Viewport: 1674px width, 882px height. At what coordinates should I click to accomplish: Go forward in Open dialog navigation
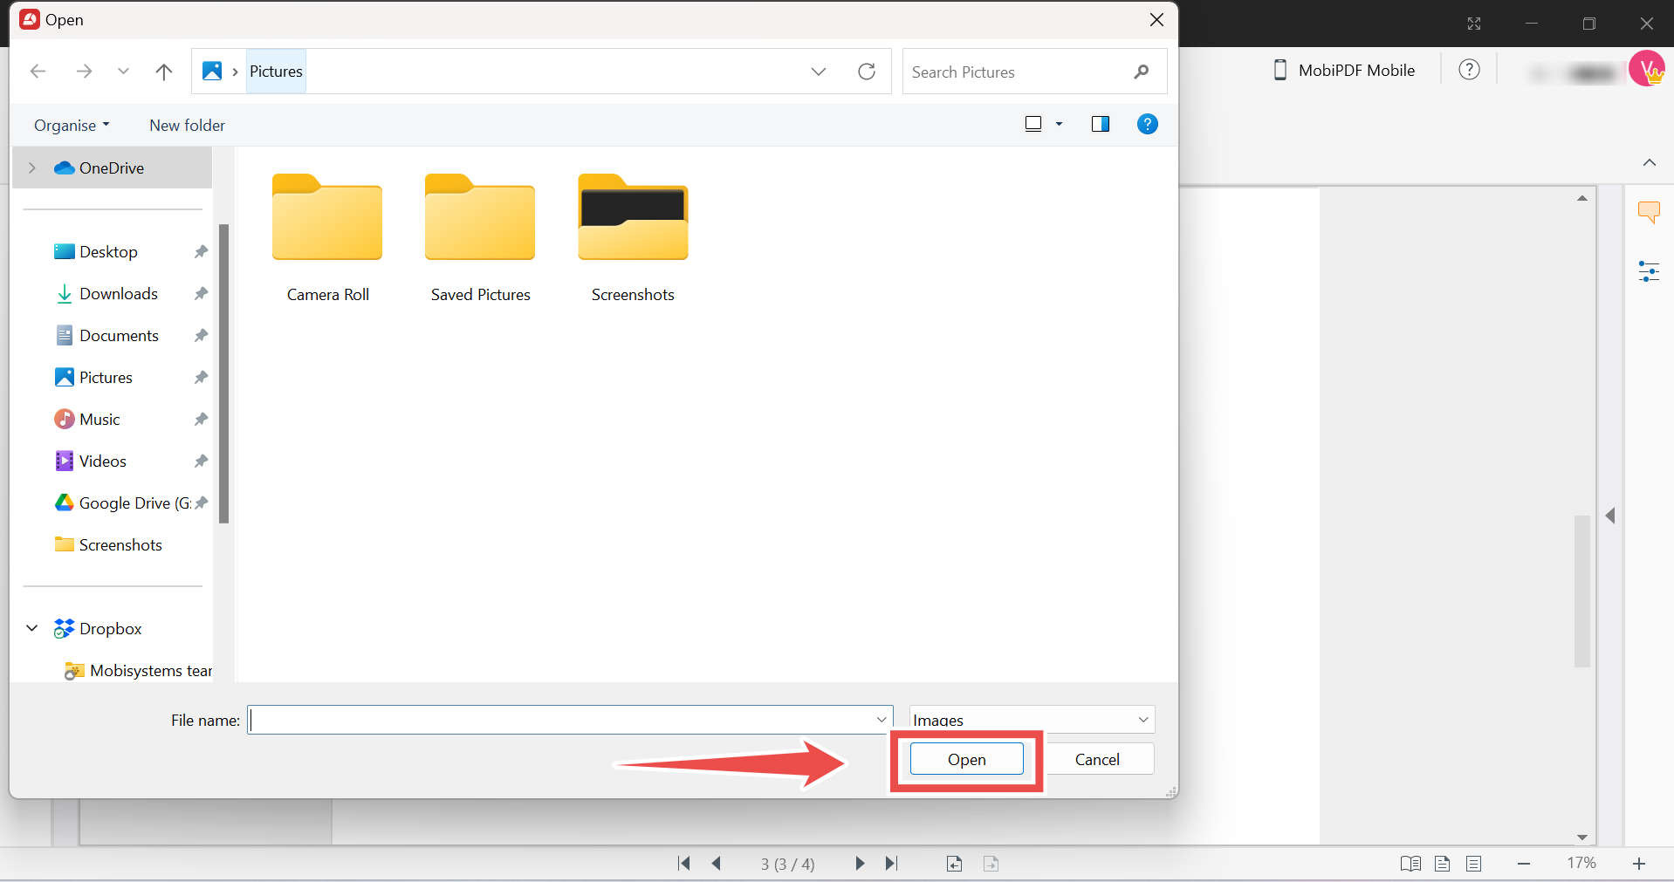(x=84, y=72)
